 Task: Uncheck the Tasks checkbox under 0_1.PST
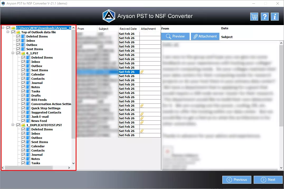[x=23, y=91]
